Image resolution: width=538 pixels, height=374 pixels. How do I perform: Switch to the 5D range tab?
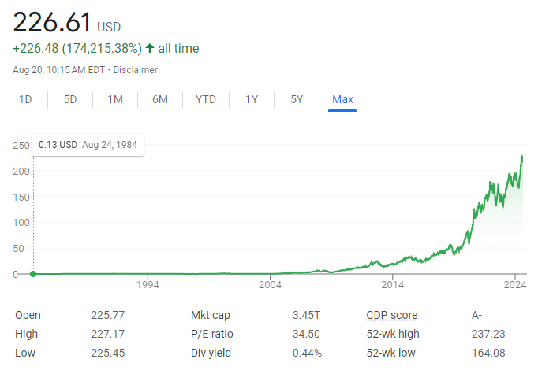70,99
